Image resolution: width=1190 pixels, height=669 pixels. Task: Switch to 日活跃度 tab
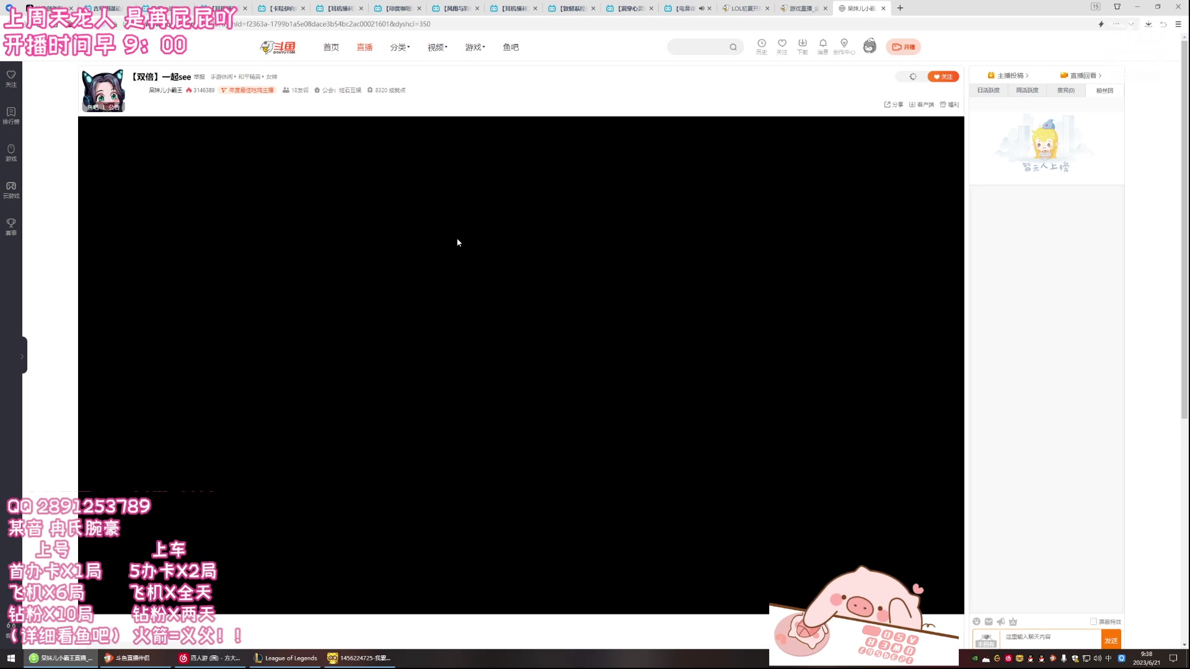coord(989,90)
